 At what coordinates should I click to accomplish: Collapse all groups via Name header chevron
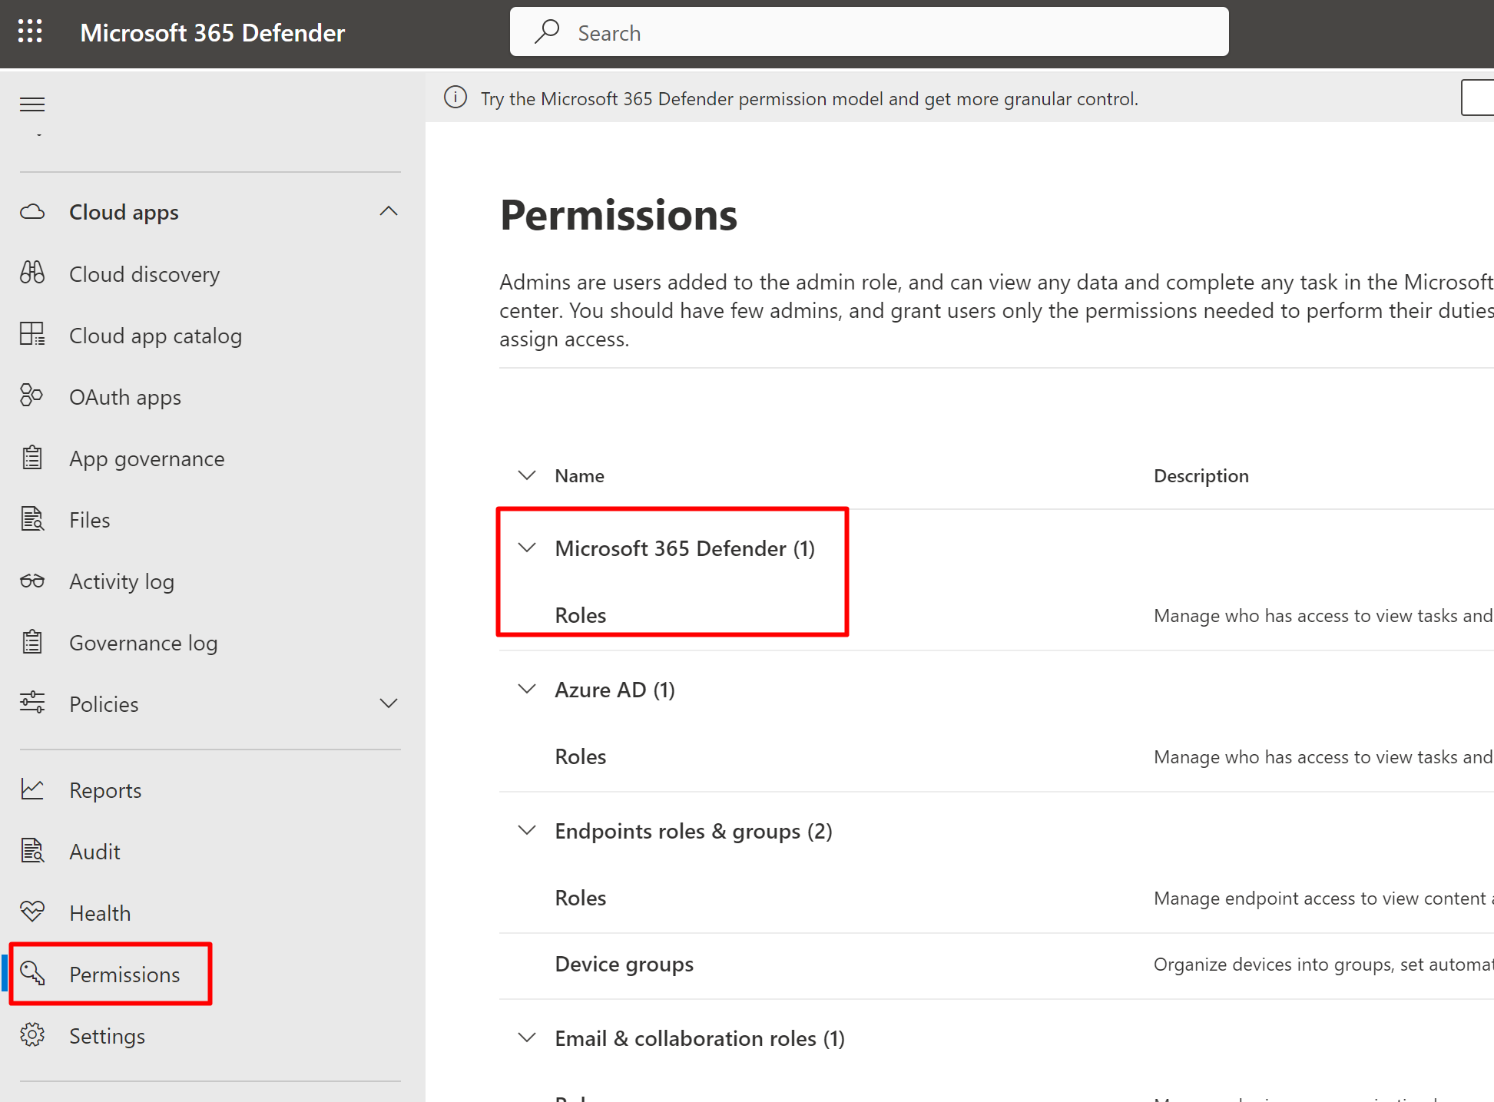(527, 475)
